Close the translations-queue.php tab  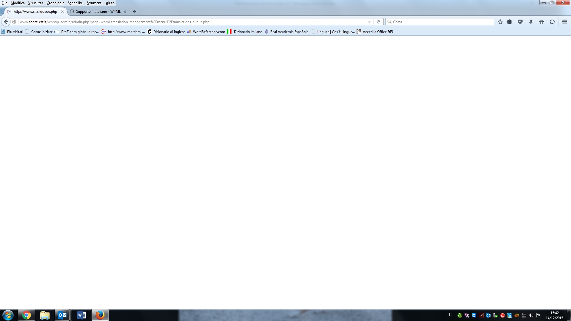coord(62,12)
